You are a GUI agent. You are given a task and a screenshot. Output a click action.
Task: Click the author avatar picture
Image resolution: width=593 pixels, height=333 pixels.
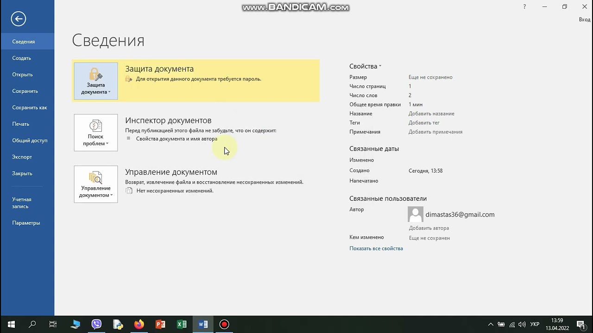(x=416, y=215)
